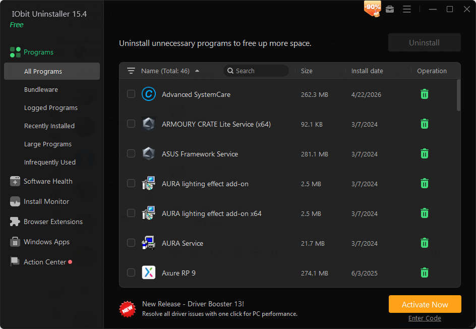Click the Action Center label

tap(44, 262)
